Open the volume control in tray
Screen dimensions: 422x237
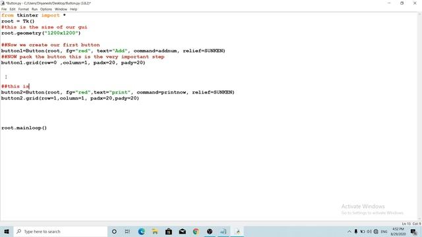369,231
